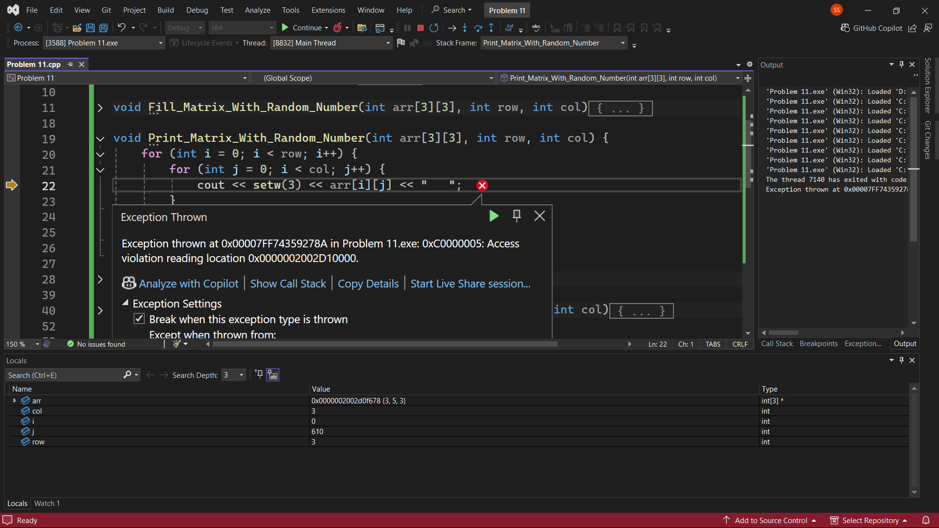Open the Debug menu
Screen dimensions: 939x528
[x=197, y=10]
